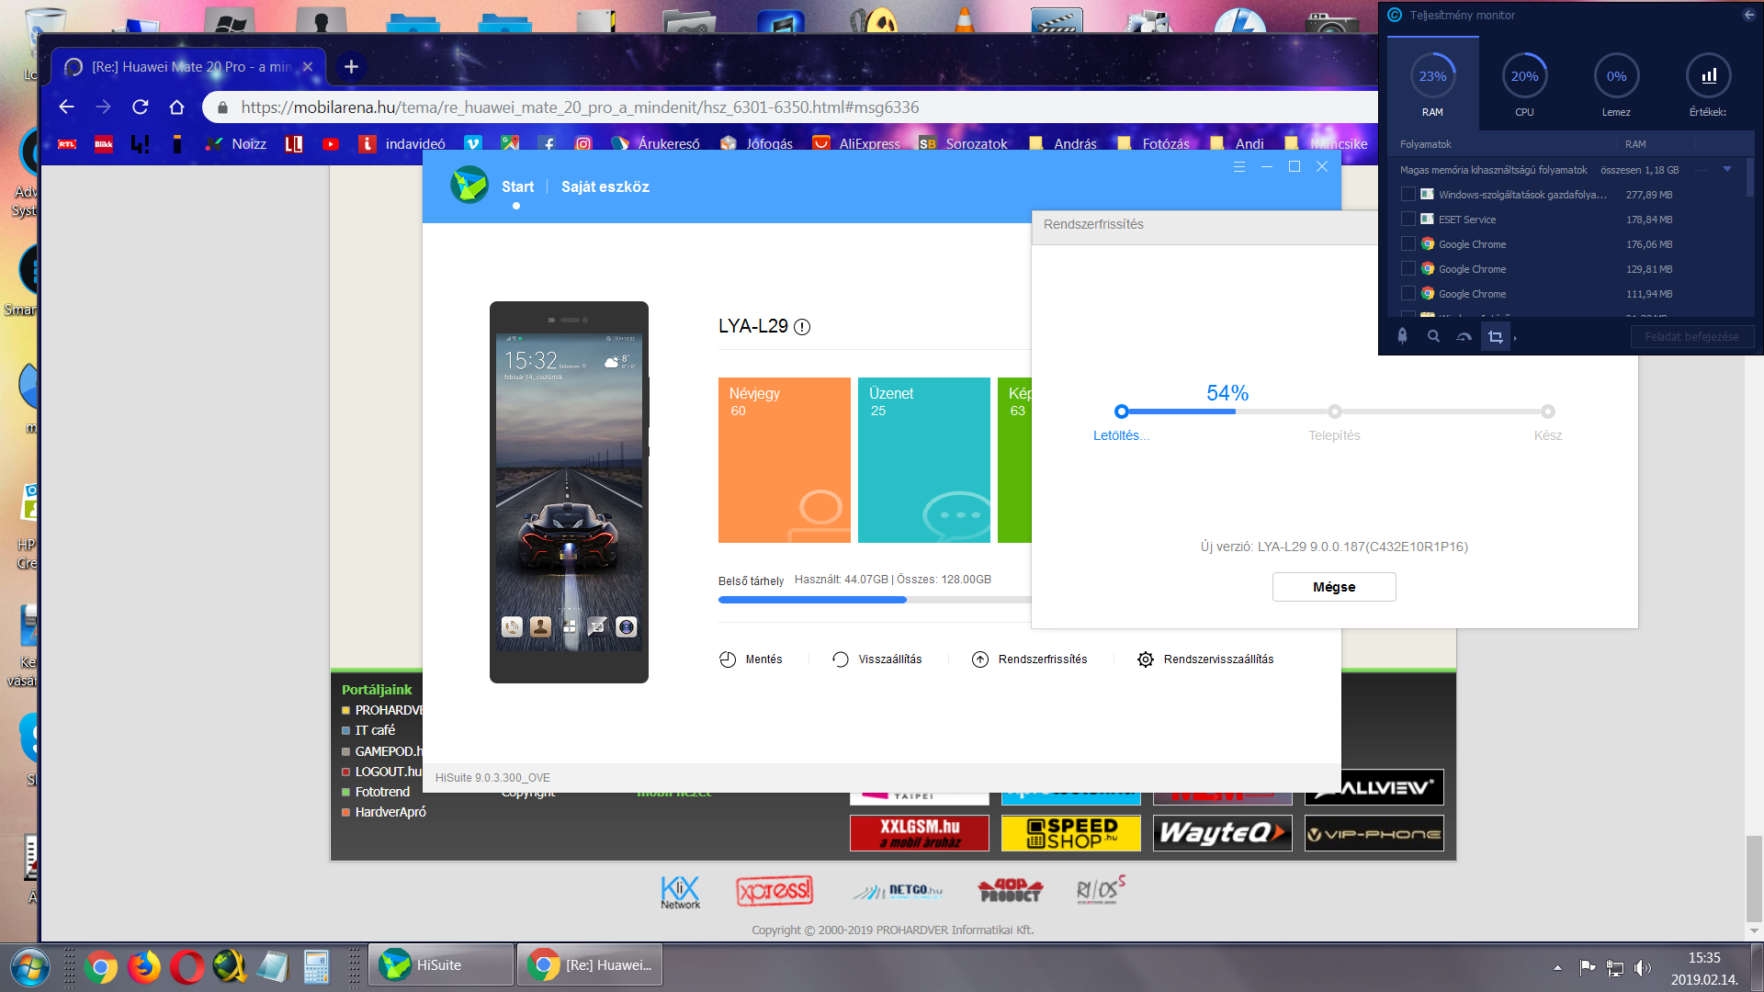Click the volume icon in system tray
The height and width of the screenshot is (992, 1764).
point(1643,967)
